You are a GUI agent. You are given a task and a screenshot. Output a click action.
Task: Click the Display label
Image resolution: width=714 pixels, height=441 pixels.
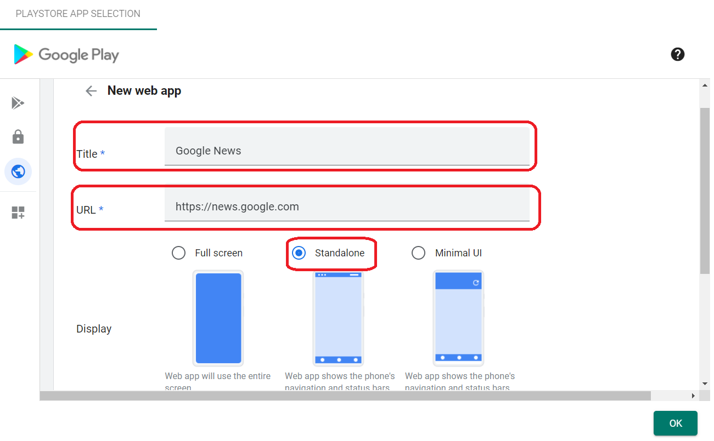click(x=94, y=329)
